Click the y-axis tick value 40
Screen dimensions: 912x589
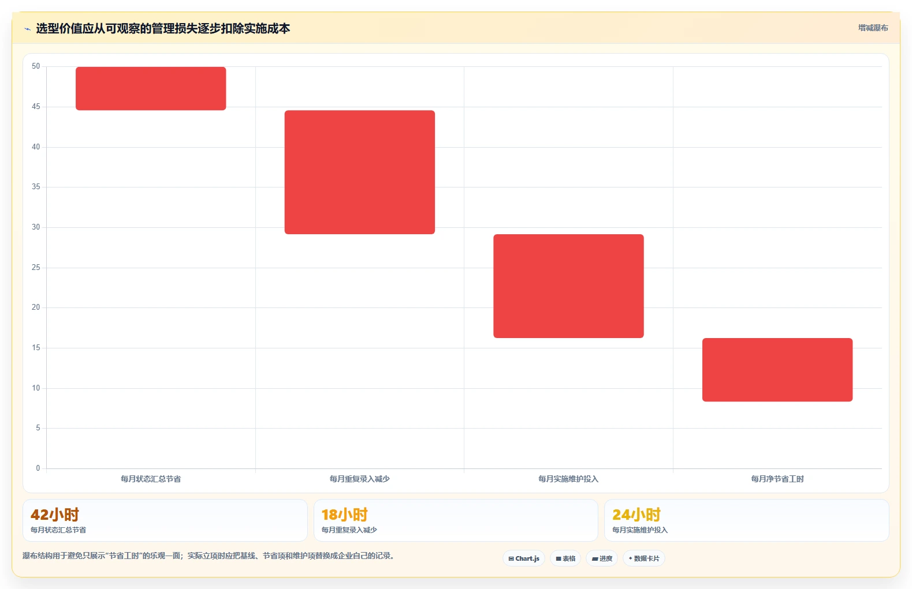click(36, 147)
